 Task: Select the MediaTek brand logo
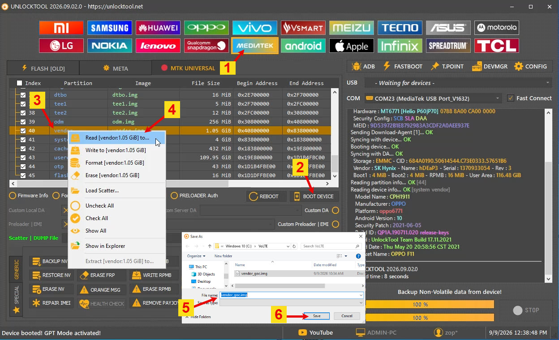[255, 46]
